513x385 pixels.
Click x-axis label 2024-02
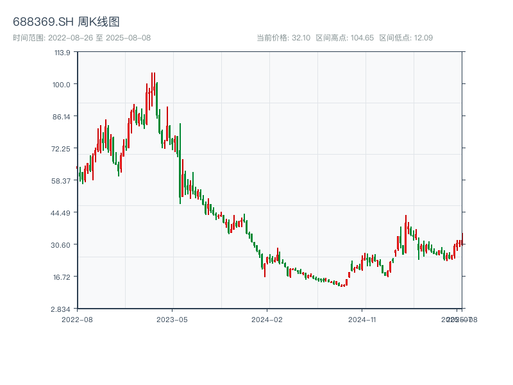pos(267,320)
